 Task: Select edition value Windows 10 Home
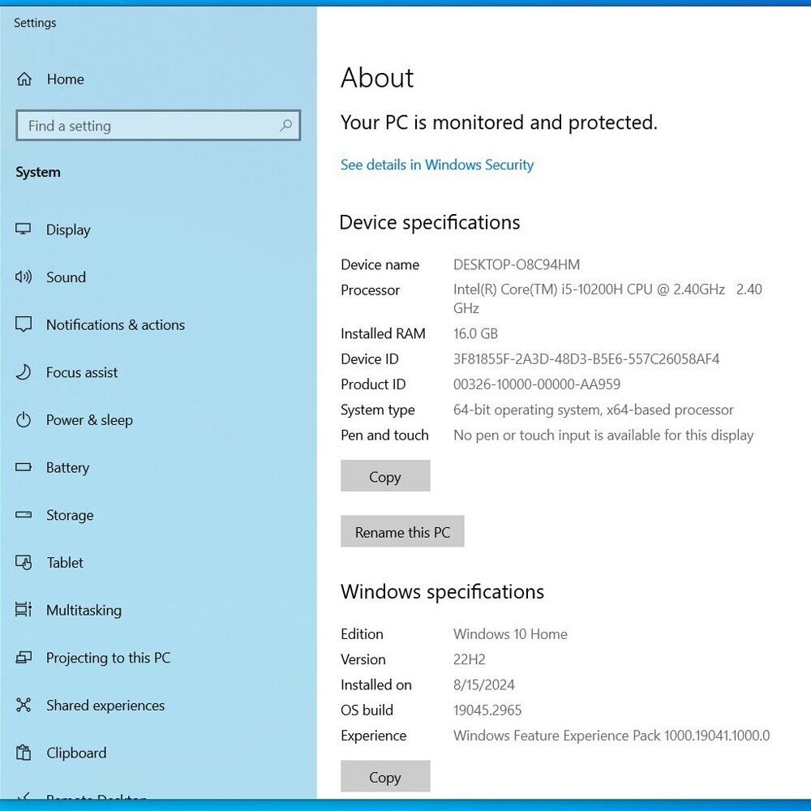pos(510,634)
